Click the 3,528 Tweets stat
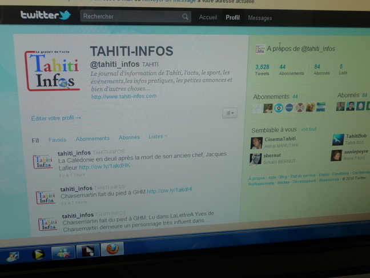This screenshot has width=370, height=278. 262,70
